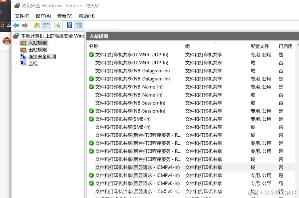Select 本地计算机 上的高级安全 root tree node
This screenshot has width=299, height=198.
52,36
